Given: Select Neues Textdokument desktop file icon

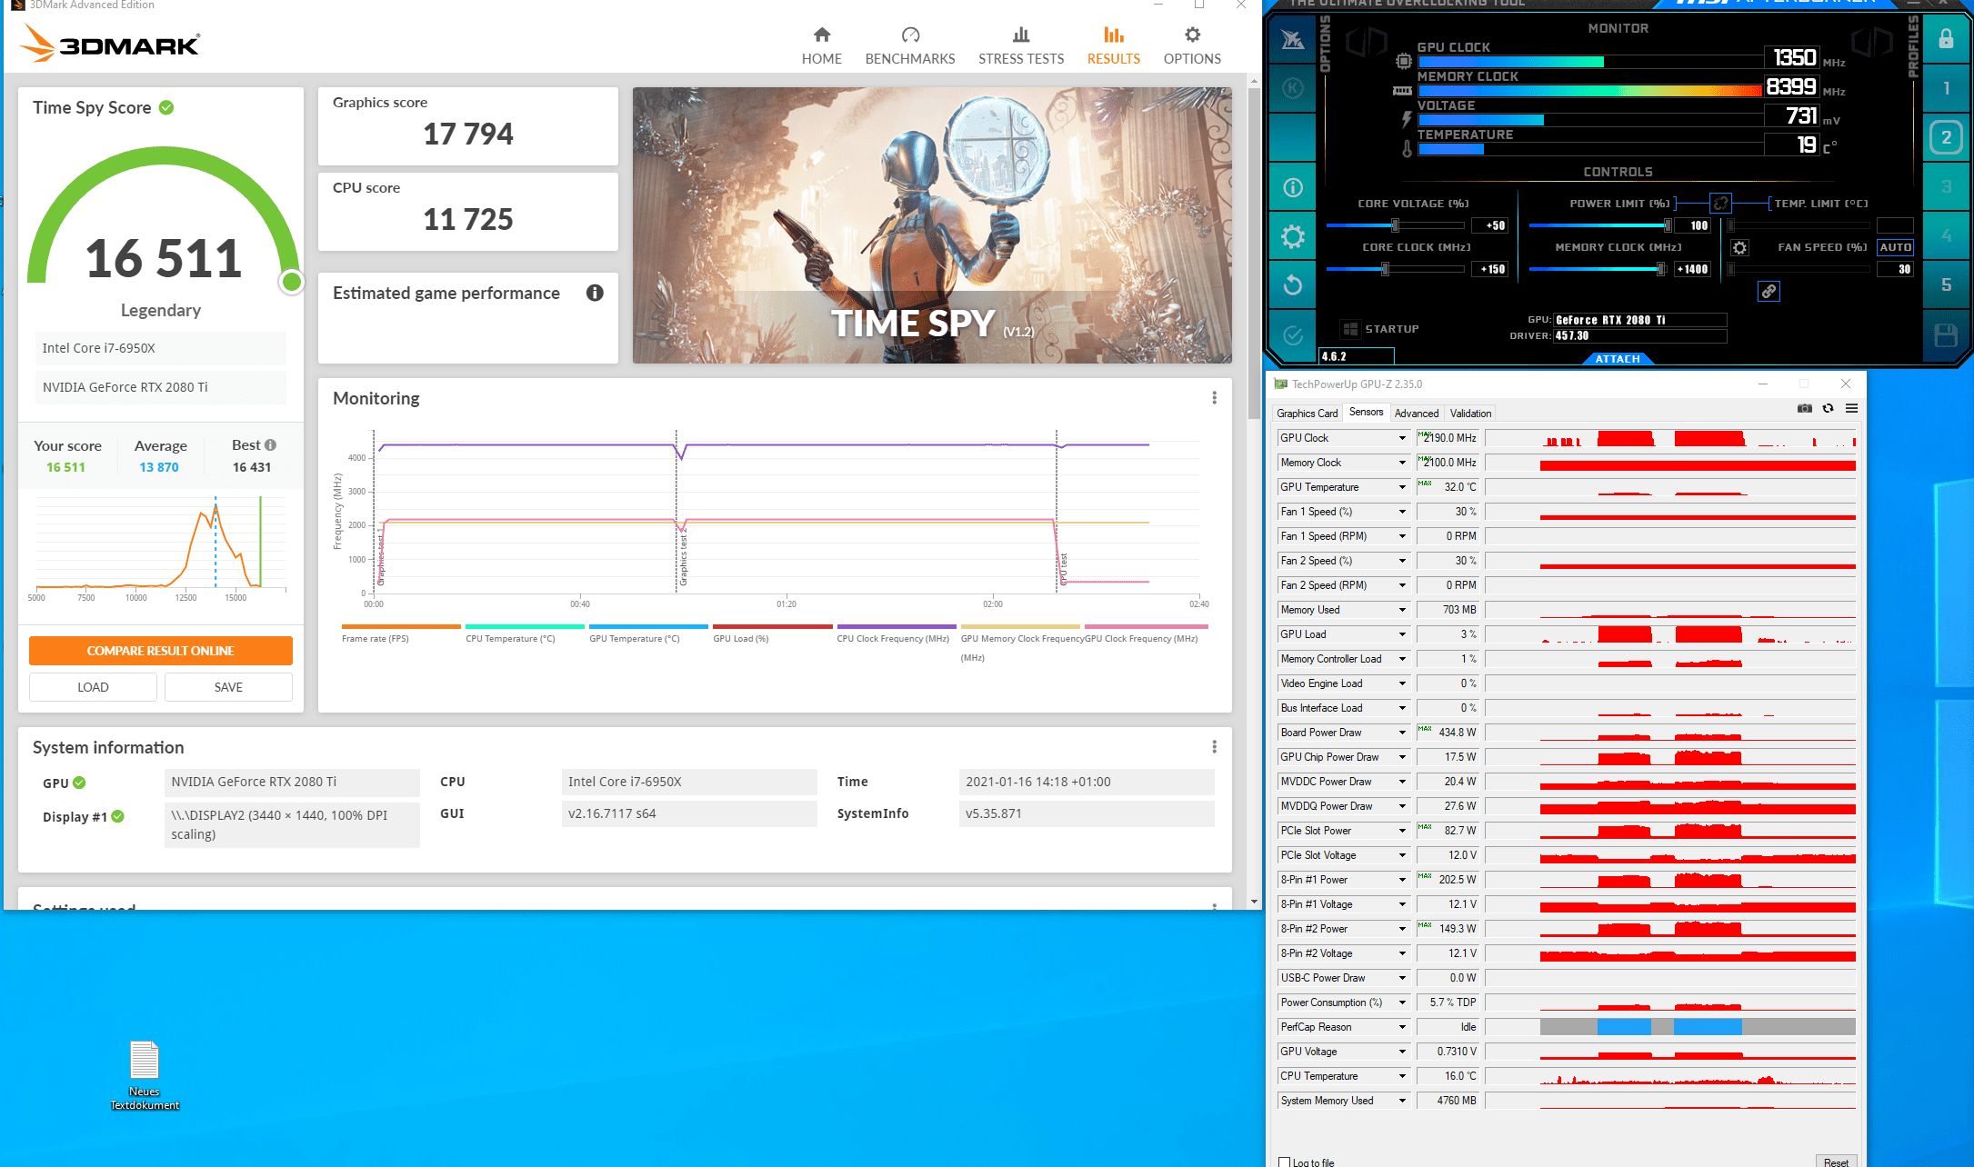Looking at the screenshot, I should pyautogui.click(x=145, y=1075).
